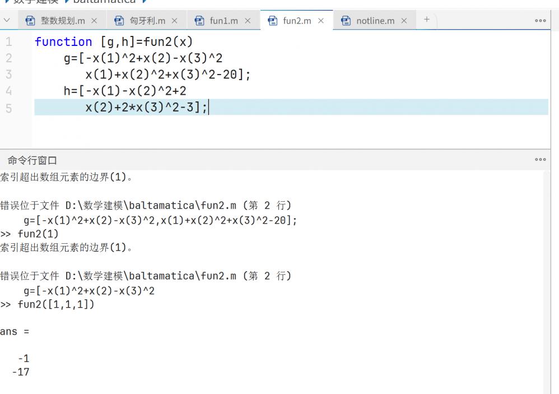Close the fun2.m tab
The image size is (559, 394).
(x=321, y=21)
